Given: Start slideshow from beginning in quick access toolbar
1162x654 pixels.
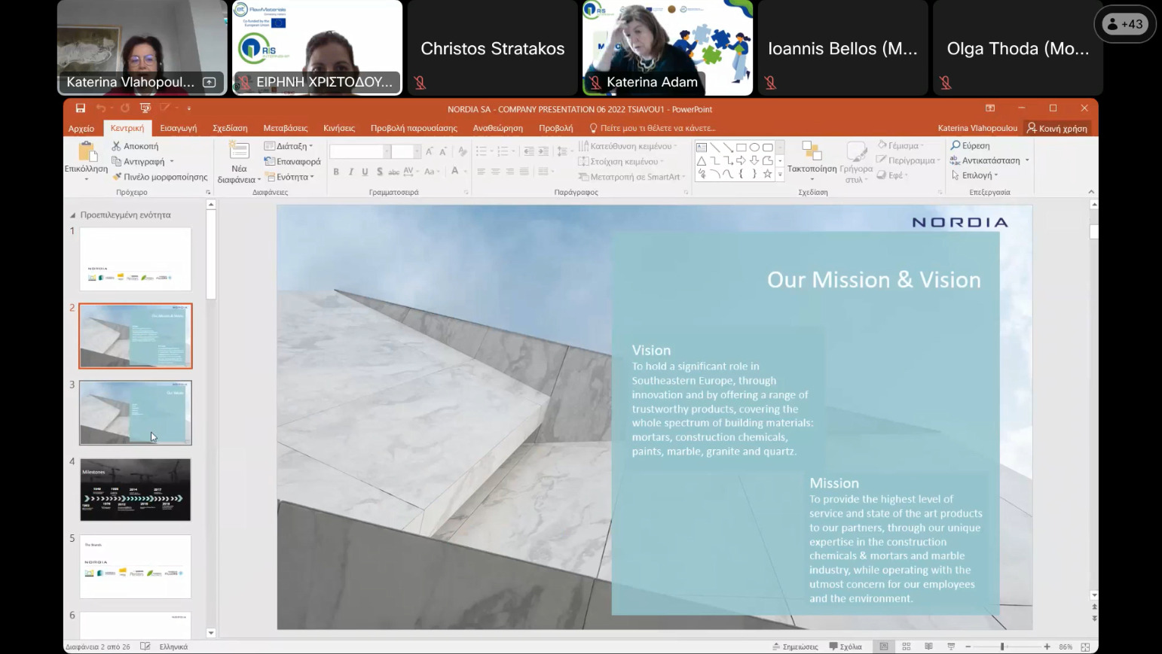Looking at the screenshot, I should point(145,108).
